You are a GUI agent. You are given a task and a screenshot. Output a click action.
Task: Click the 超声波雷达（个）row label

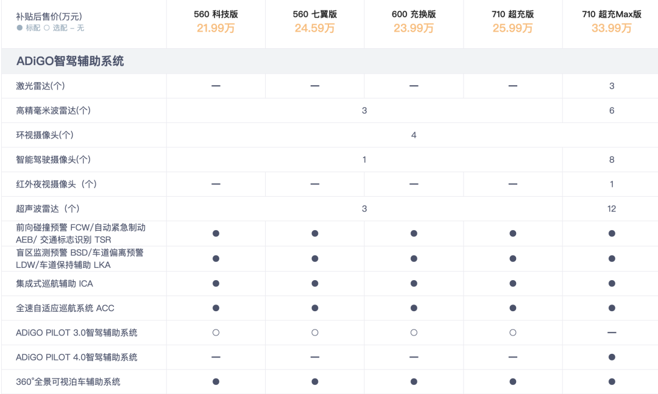pos(48,208)
